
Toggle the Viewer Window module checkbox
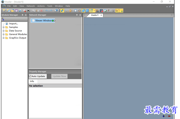33,20
